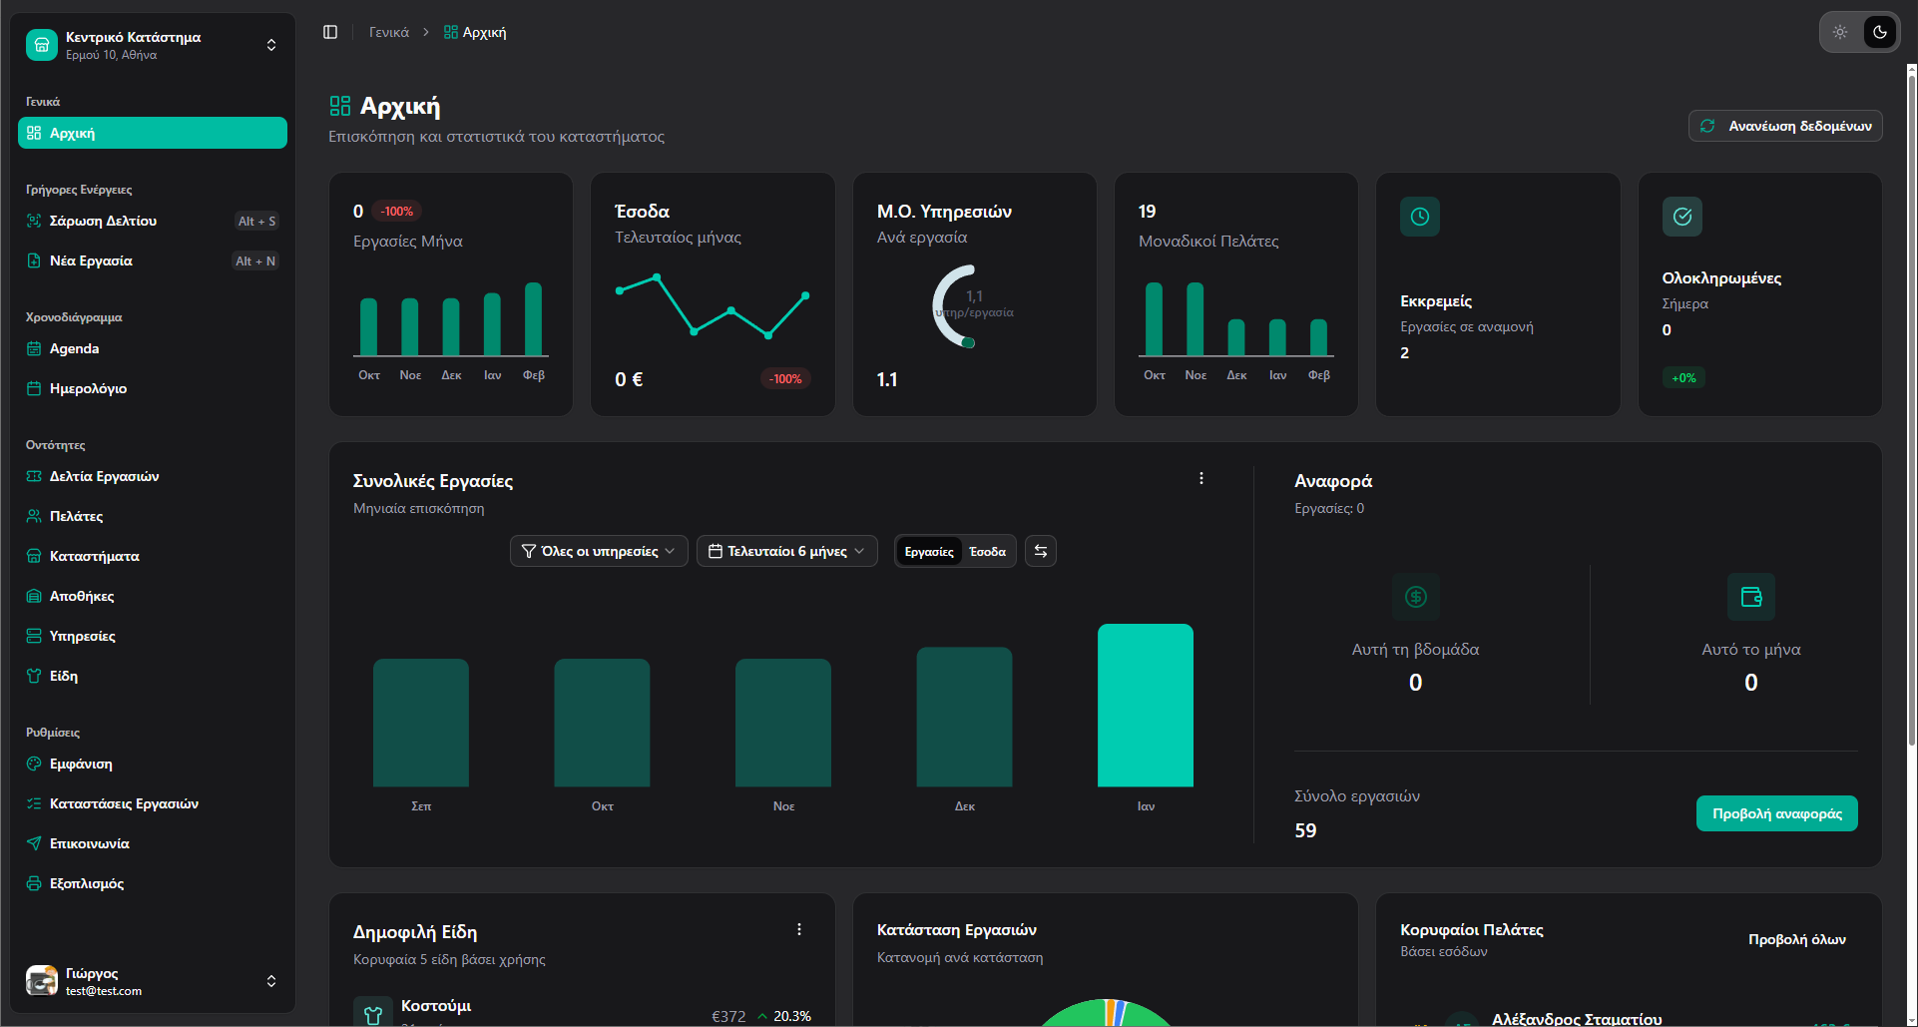Click the Οκτ bar in Συνολικές Εργασίες chart
1918x1027 pixels.
pyautogui.click(x=602, y=723)
